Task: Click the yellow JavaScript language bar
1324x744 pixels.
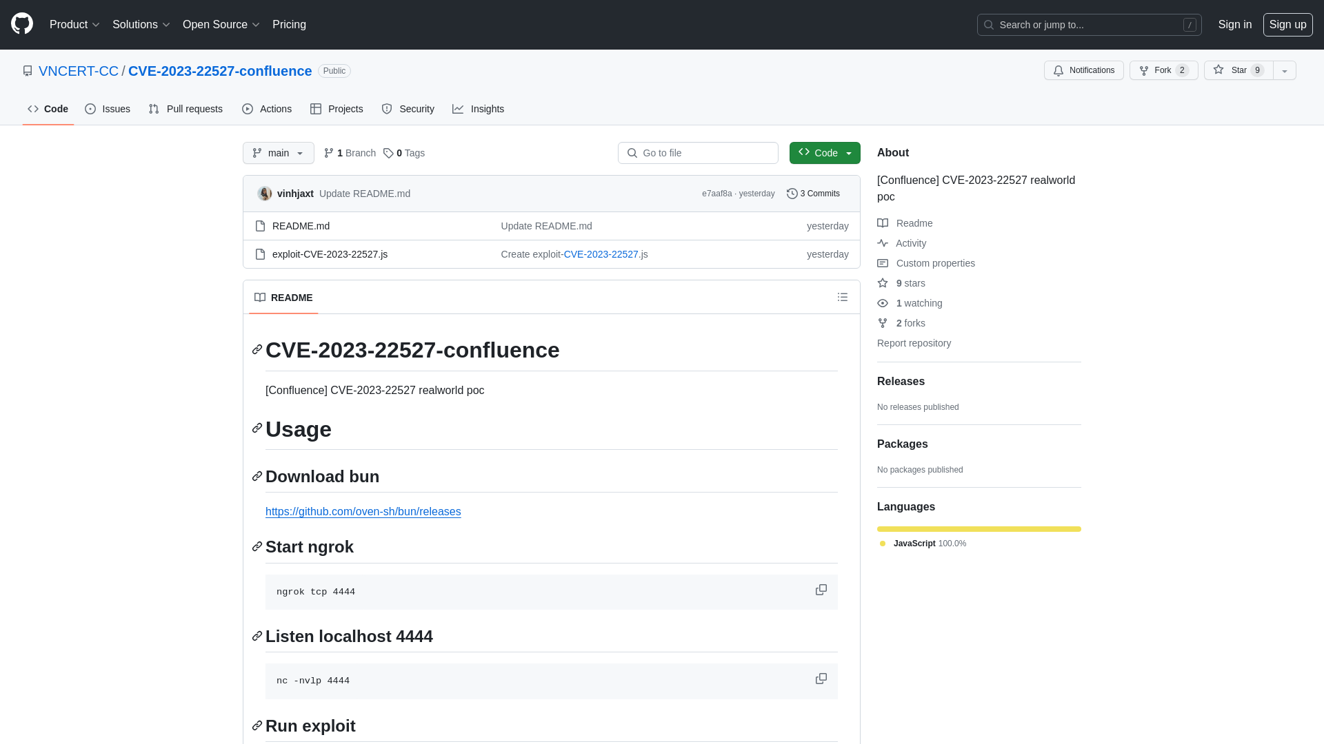Action: 979,529
